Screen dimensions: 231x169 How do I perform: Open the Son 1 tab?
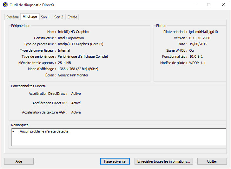point(45,17)
